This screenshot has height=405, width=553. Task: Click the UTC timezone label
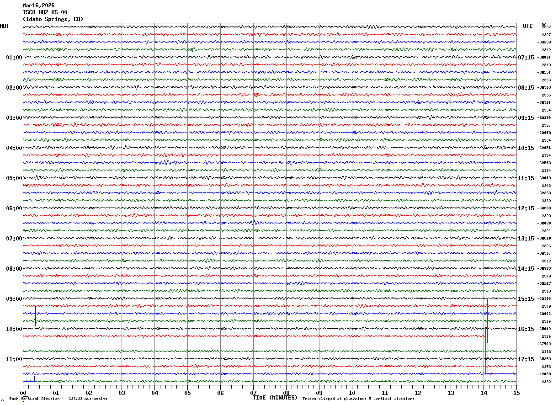(528, 26)
